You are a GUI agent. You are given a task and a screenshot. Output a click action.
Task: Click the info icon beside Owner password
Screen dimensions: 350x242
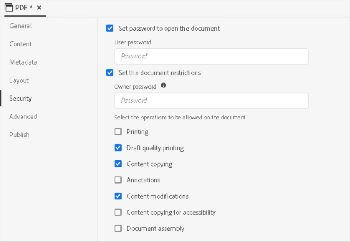coord(163,86)
